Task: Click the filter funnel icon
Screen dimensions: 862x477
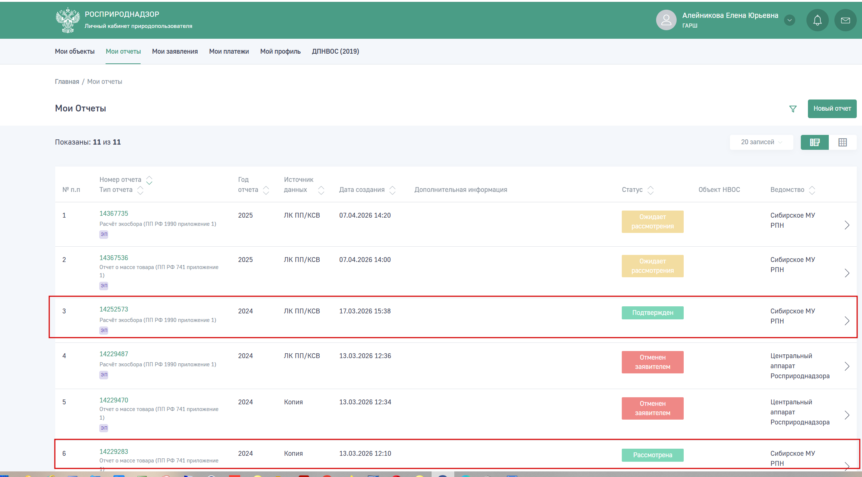Action: point(793,109)
